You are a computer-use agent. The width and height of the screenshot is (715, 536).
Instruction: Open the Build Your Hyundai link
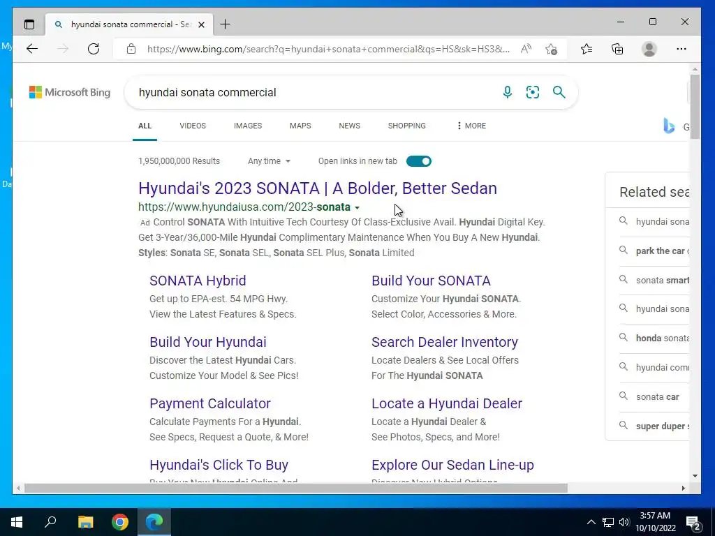coord(208,342)
